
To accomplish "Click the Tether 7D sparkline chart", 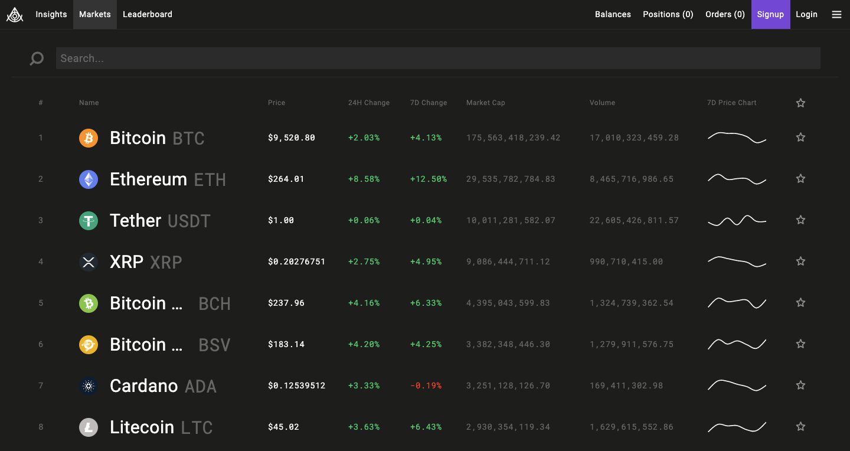I will click(x=737, y=220).
